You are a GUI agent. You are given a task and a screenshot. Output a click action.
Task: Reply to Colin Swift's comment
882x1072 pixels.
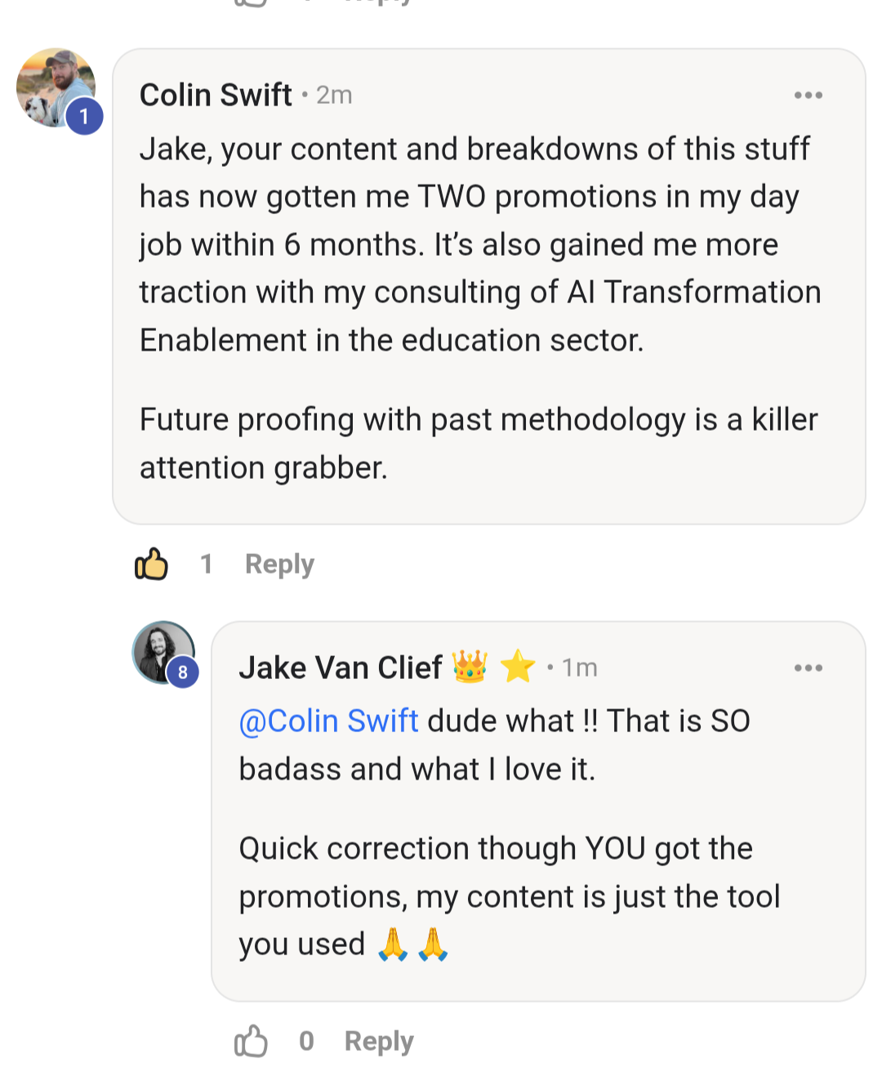(279, 565)
